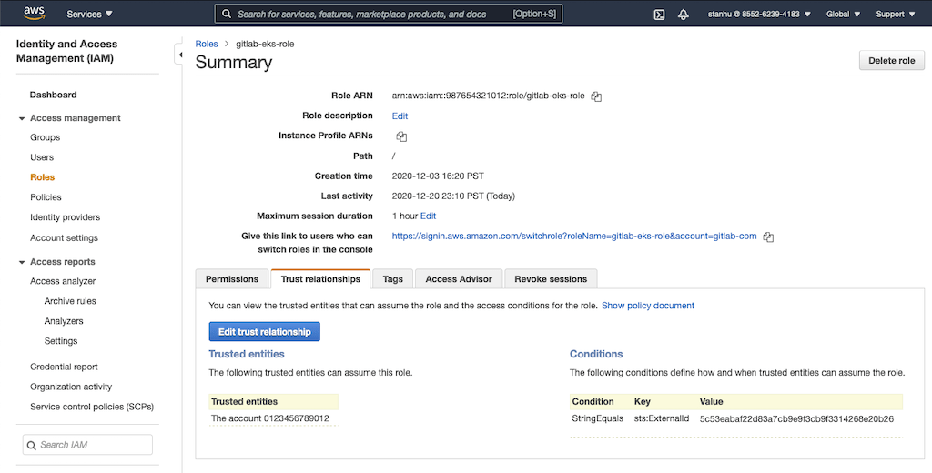Switch to the Permissions tab
The width and height of the screenshot is (932, 473).
click(x=231, y=279)
